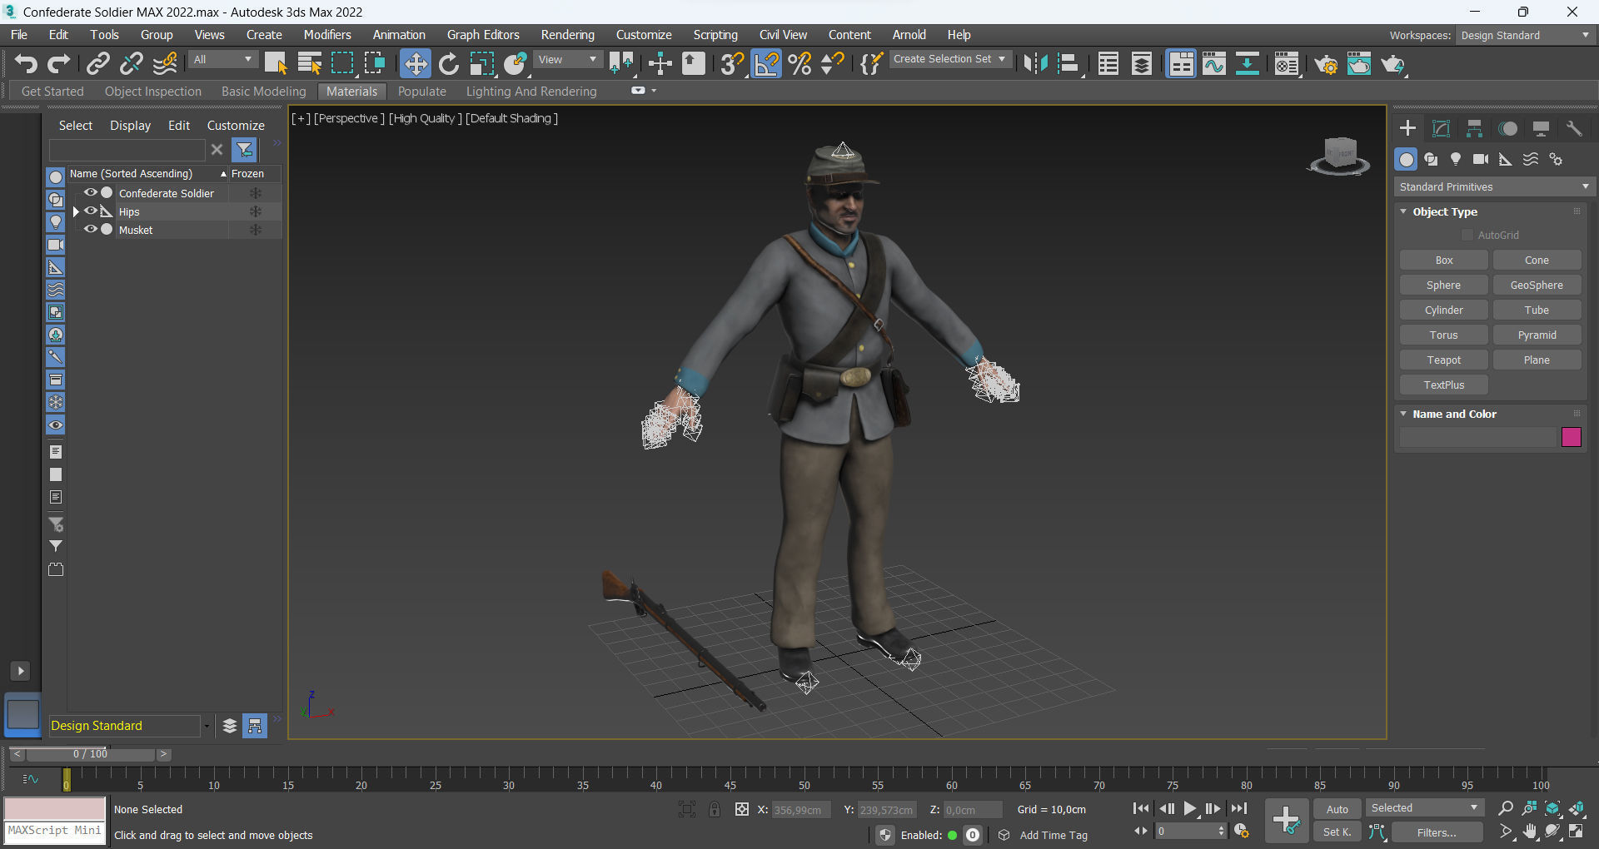Activate Bind to Space Warp tool
1599x849 pixels.
(165, 64)
